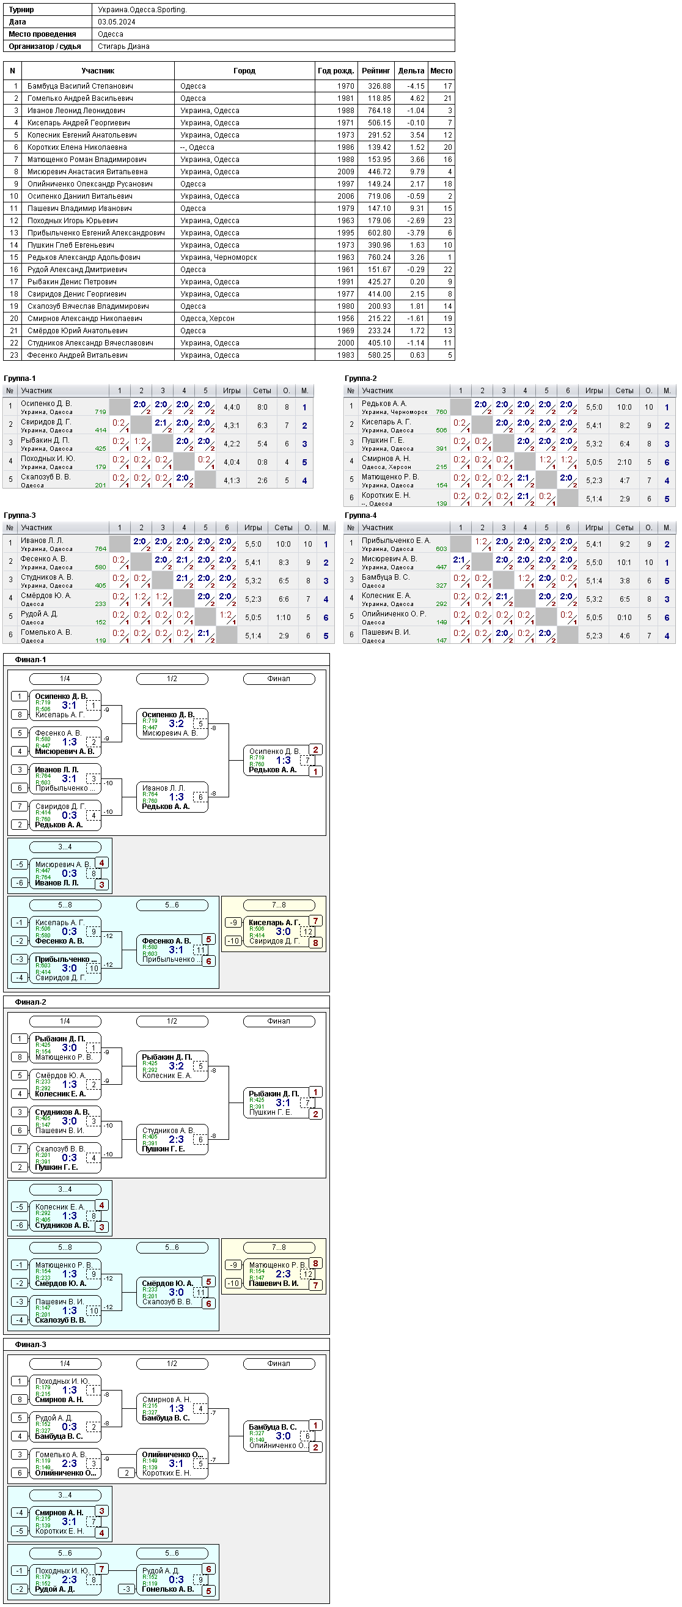682x1607 pixels.
Task: Click the 'Группа-4' heading
Action: point(361,515)
